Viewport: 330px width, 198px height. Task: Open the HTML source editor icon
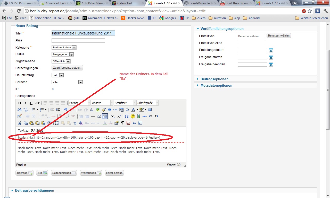point(115,110)
